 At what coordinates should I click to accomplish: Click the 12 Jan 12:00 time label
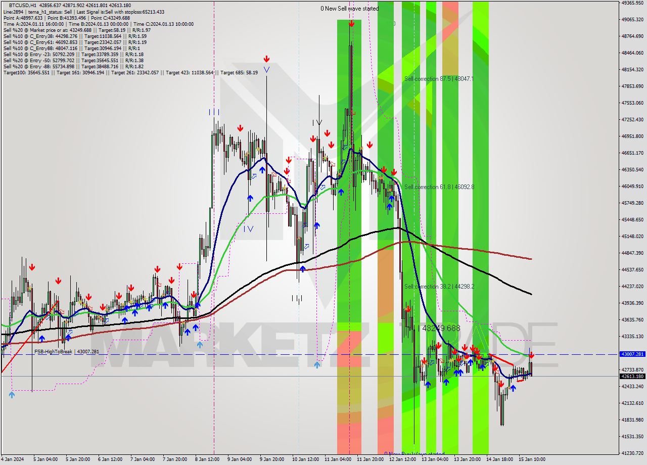coord(403,459)
